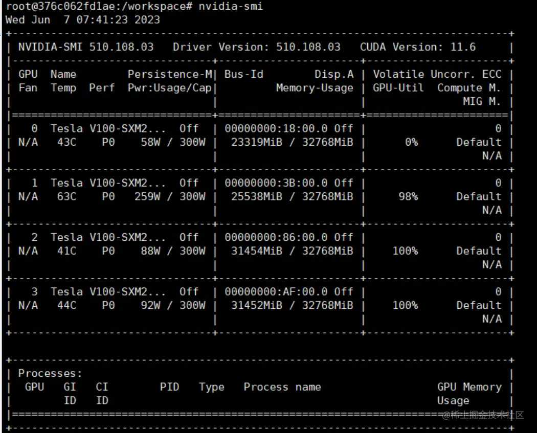The width and height of the screenshot is (537, 433).
Task: Click memory value 31452MiB
Action: [257, 305]
